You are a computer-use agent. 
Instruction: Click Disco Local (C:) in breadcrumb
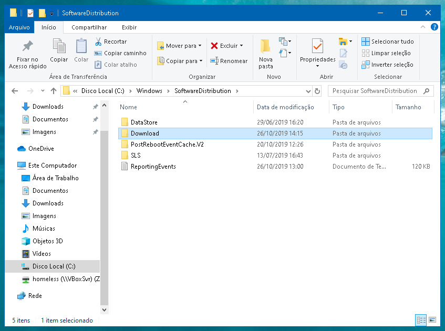103,91
